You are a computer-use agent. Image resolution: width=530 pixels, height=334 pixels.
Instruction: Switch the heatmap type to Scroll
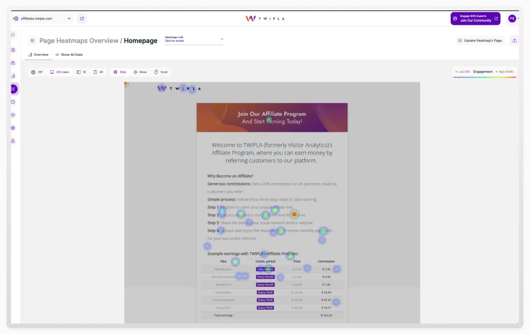(161, 72)
